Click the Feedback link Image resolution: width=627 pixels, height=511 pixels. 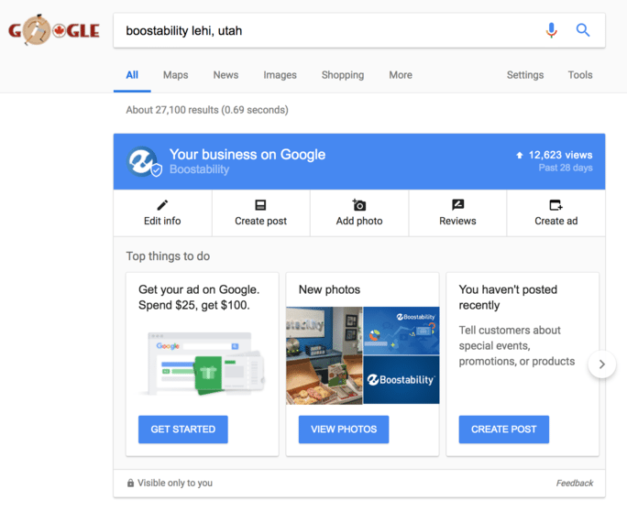[575, 483]
